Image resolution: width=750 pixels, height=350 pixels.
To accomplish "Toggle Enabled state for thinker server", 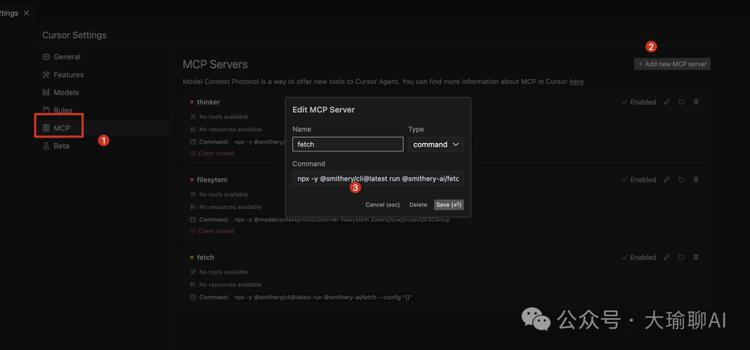I will 639,102.
